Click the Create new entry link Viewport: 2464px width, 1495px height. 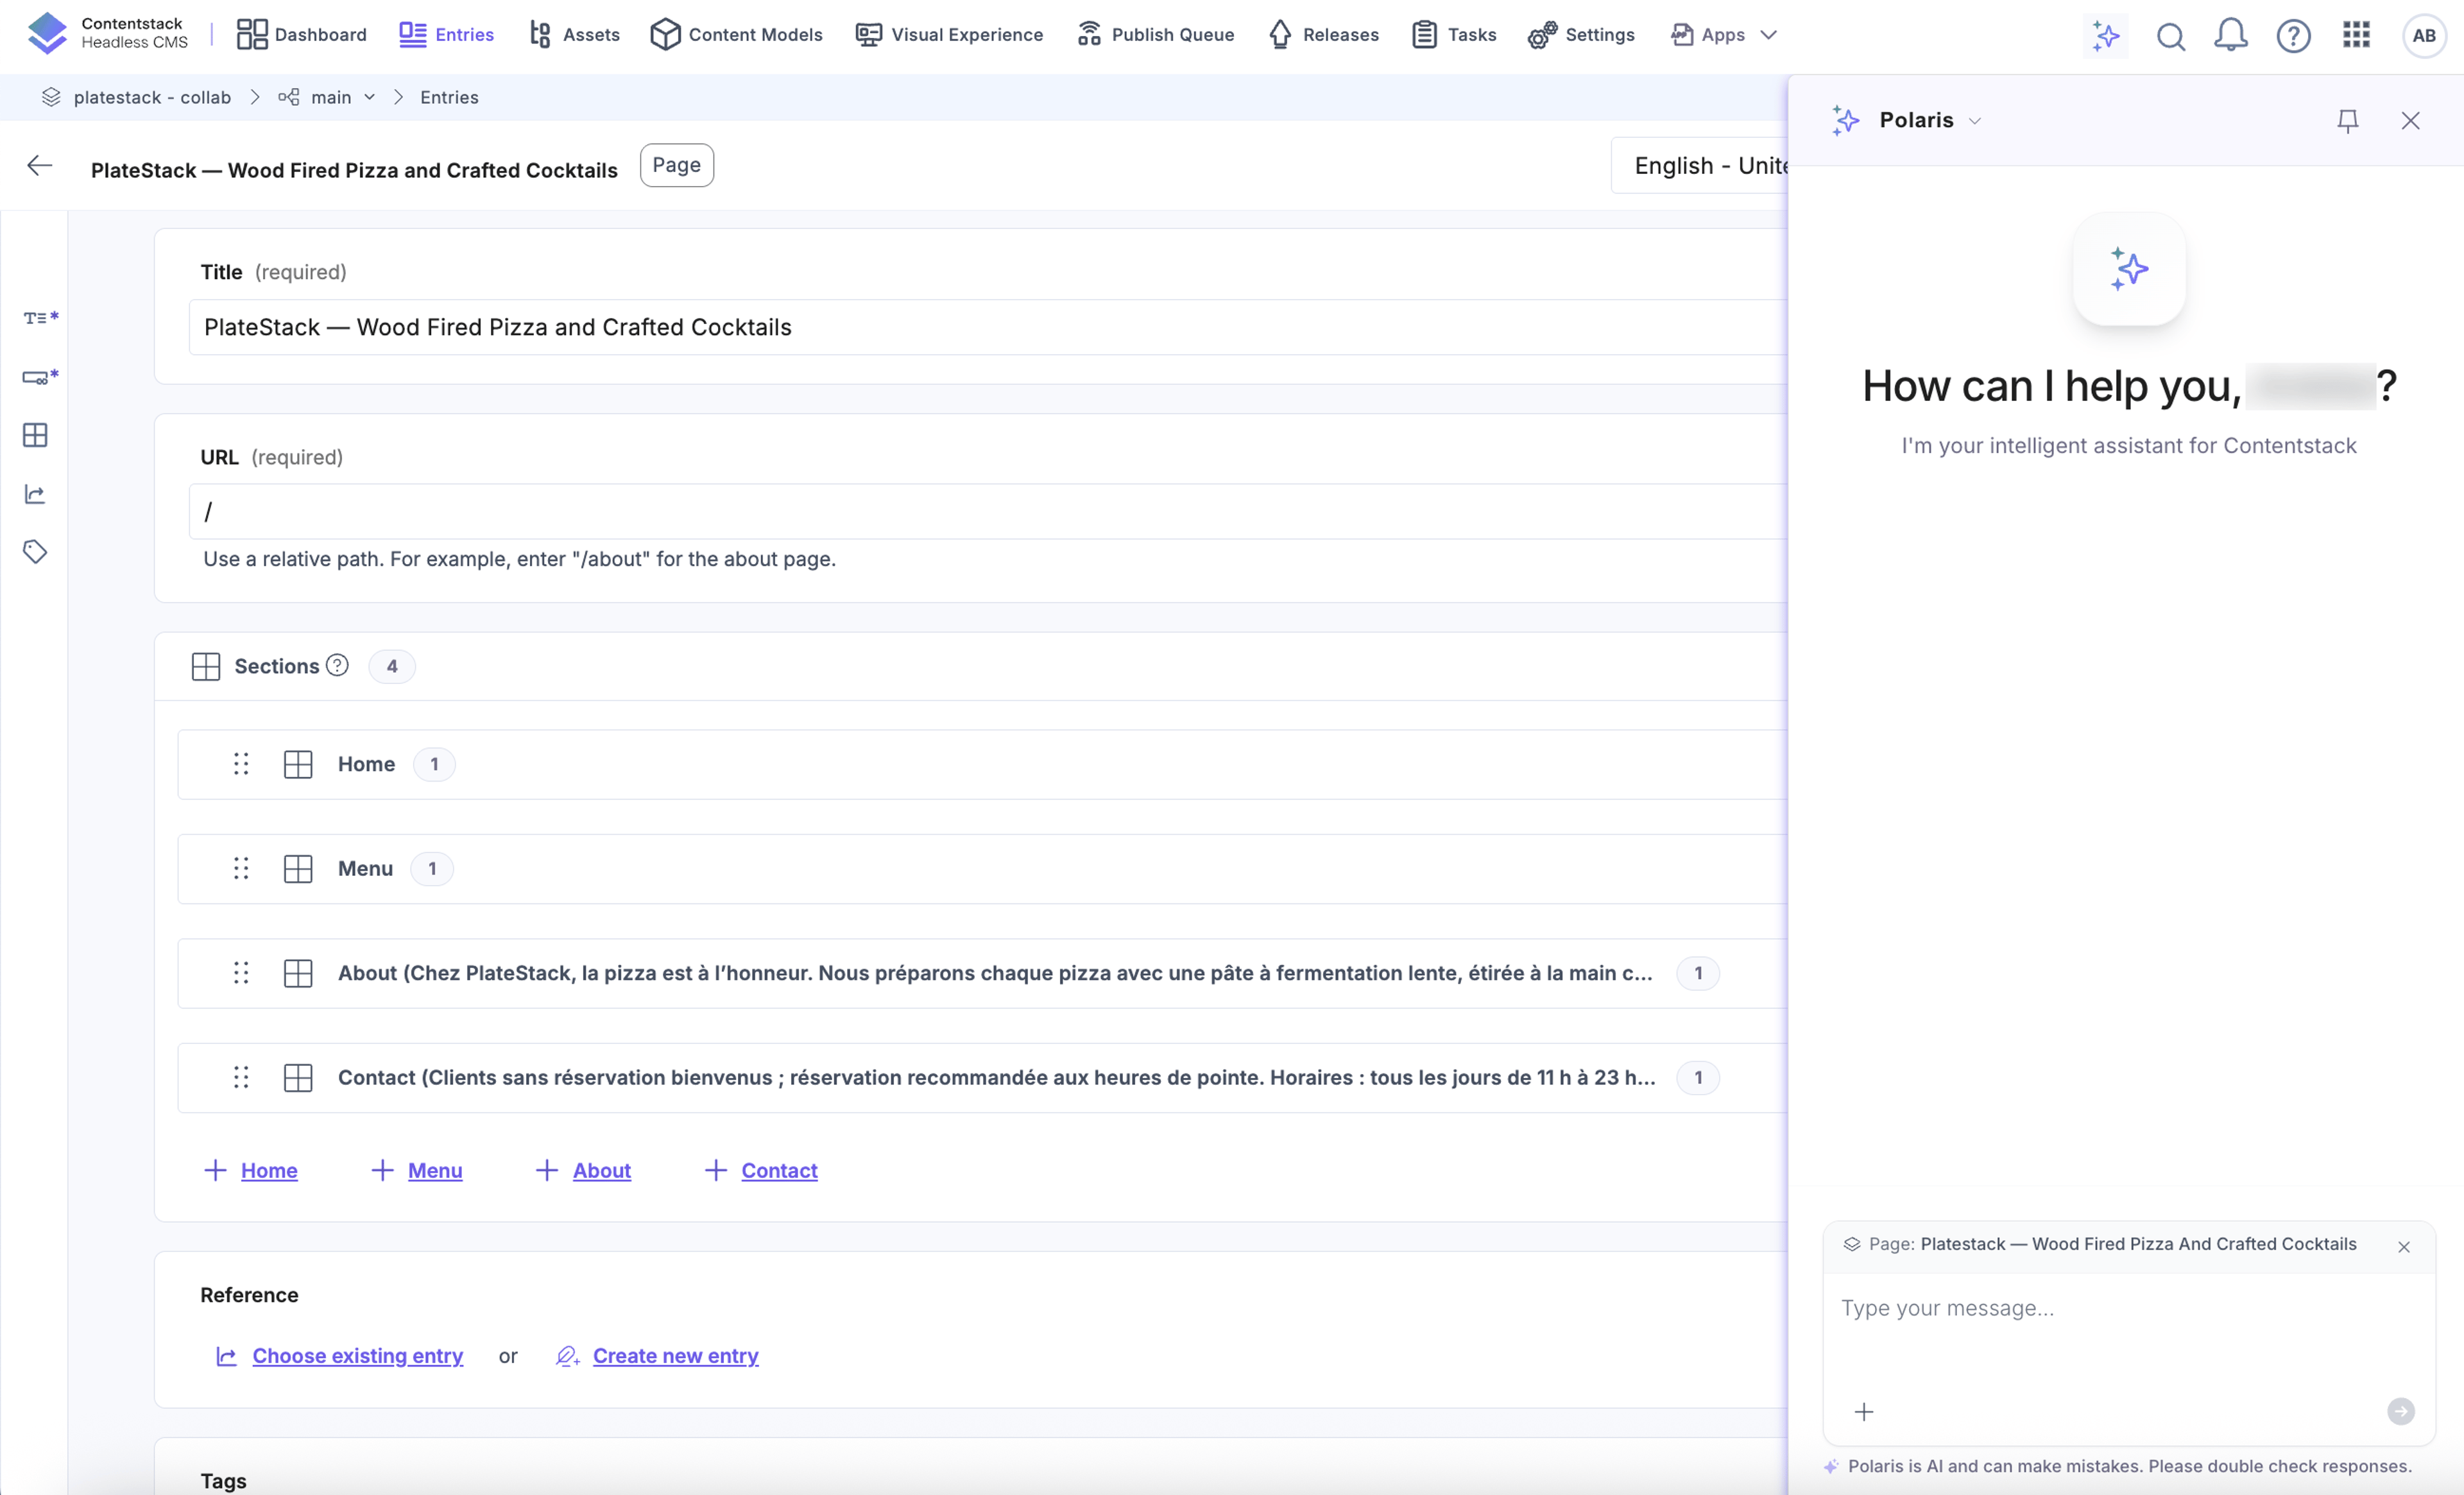(x=675, y=1356)
